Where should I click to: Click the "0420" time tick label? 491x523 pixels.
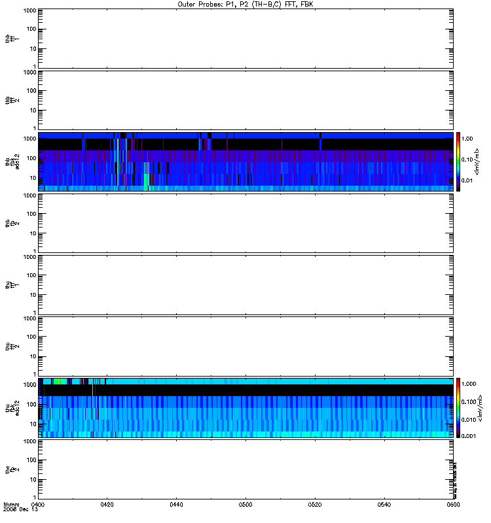coord(107,504)
